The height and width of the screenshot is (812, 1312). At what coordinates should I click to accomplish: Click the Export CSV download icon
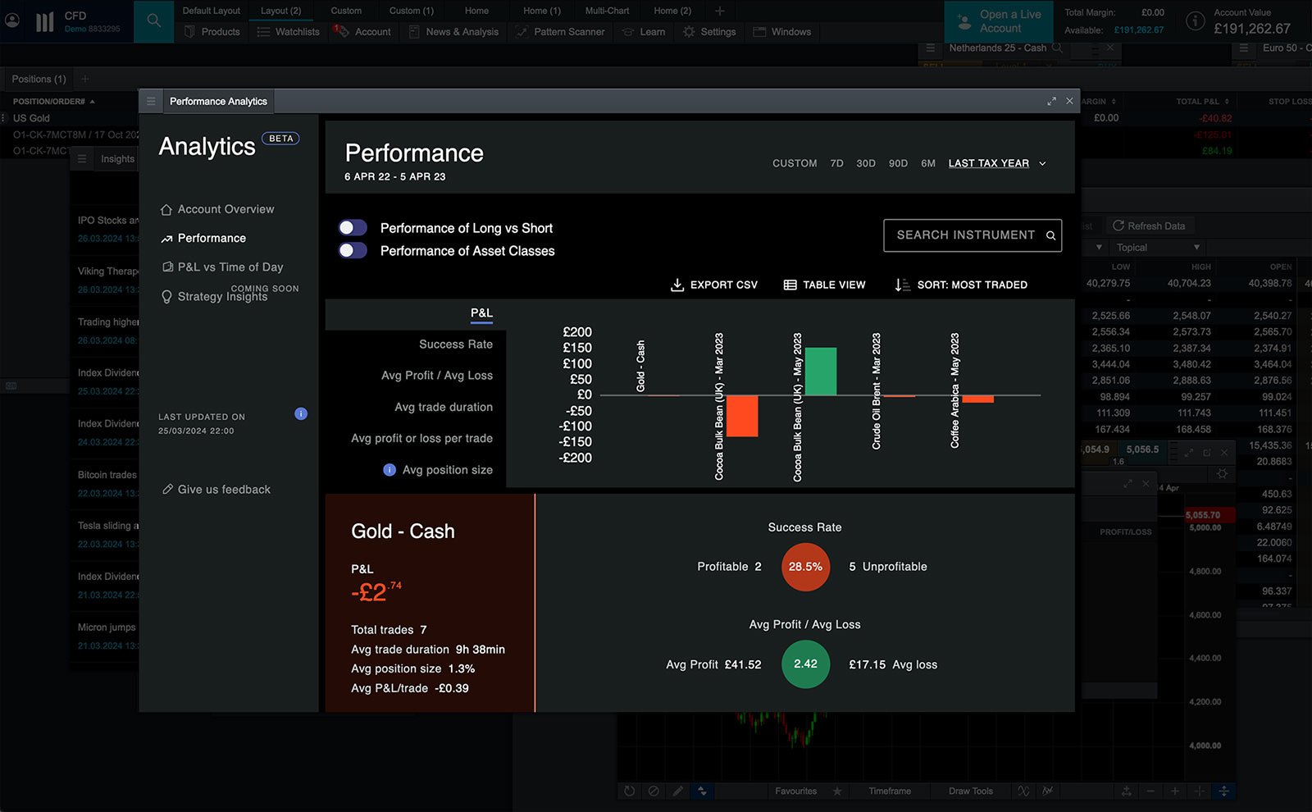coord(677,285)
